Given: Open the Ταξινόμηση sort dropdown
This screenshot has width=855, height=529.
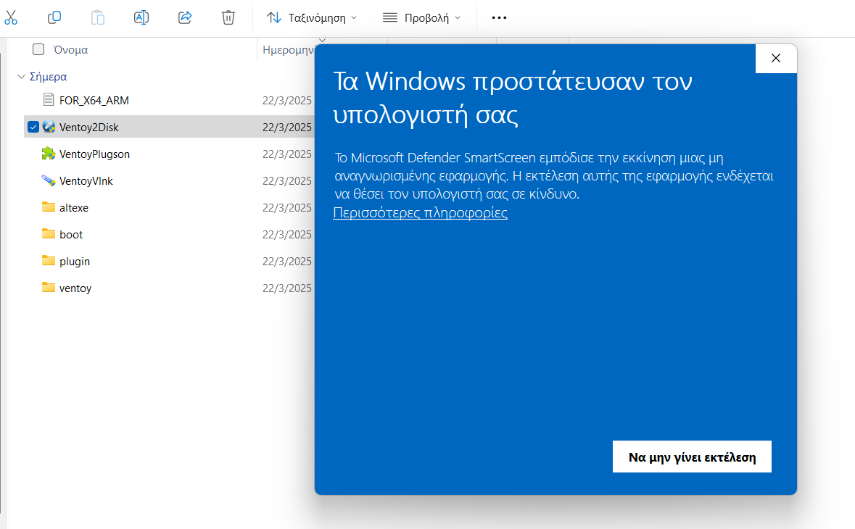Looking at the screenshot, I should pos(312,17).
